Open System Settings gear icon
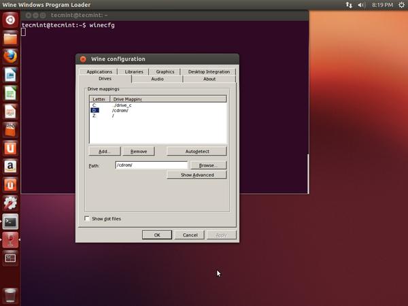 pyautogui.click(x=10, y=203)
